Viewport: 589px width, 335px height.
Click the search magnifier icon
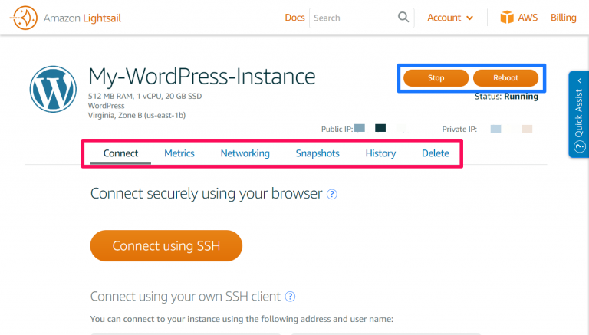(x=403, y=18)
